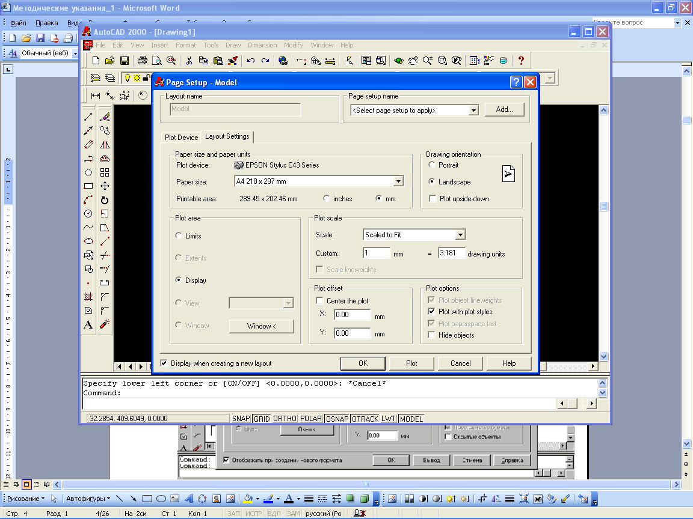Open the Правка menu in Word
Image resolution: width=693 pixels, height=519 pixels.
pos(47,22)
